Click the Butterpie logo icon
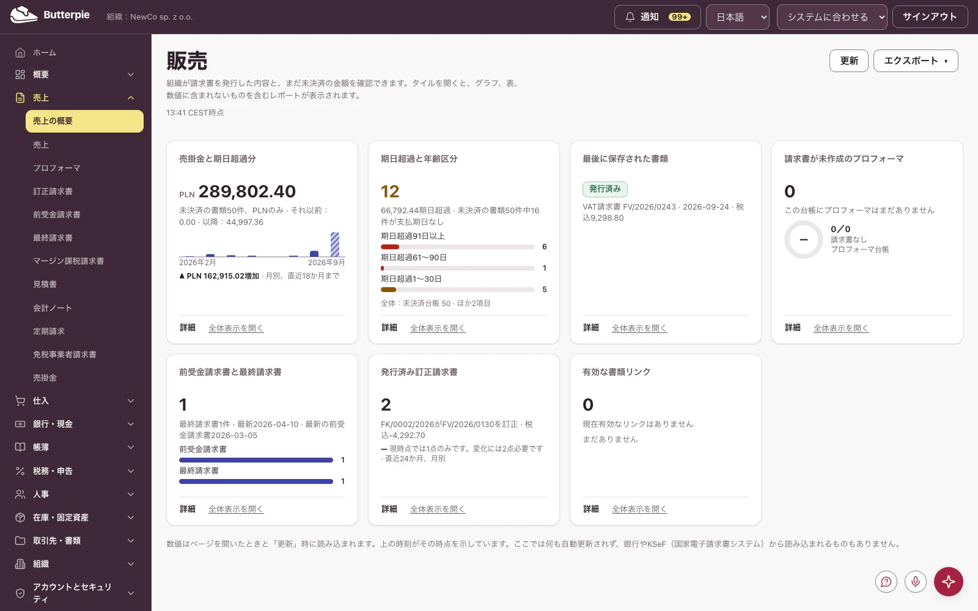Screen dimensions: 978x611 pyautogui.click(x=24, y=15)
